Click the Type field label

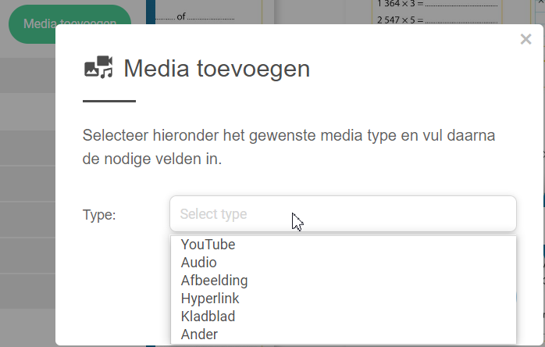pos(99,215)
